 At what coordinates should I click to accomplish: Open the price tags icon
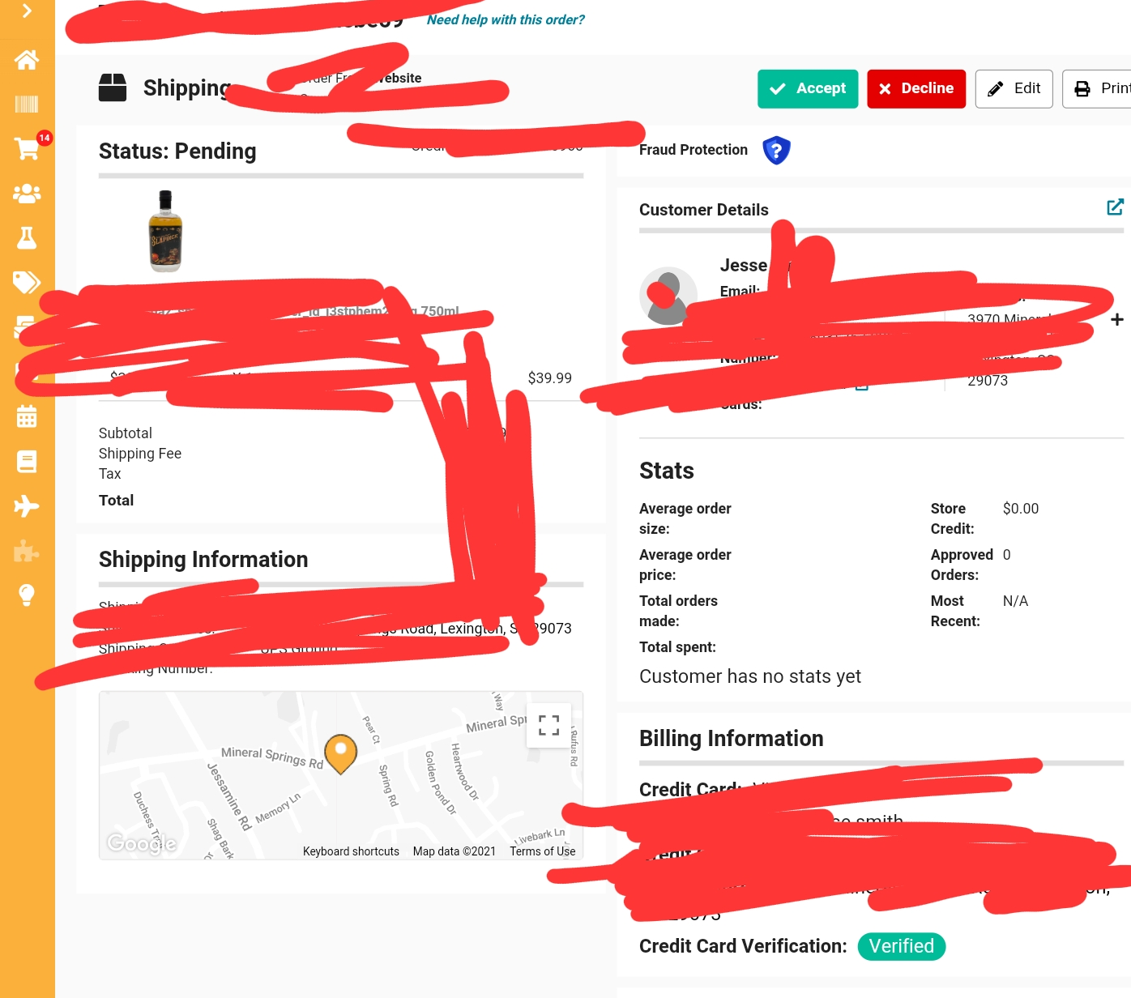(27, 282)
